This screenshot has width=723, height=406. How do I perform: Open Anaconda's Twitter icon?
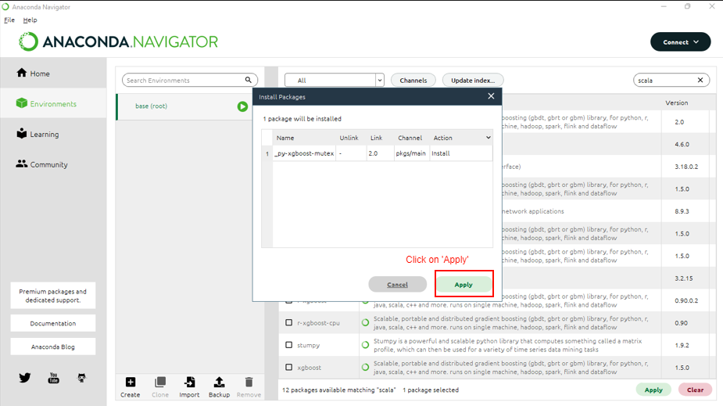[x=25, y=378]
